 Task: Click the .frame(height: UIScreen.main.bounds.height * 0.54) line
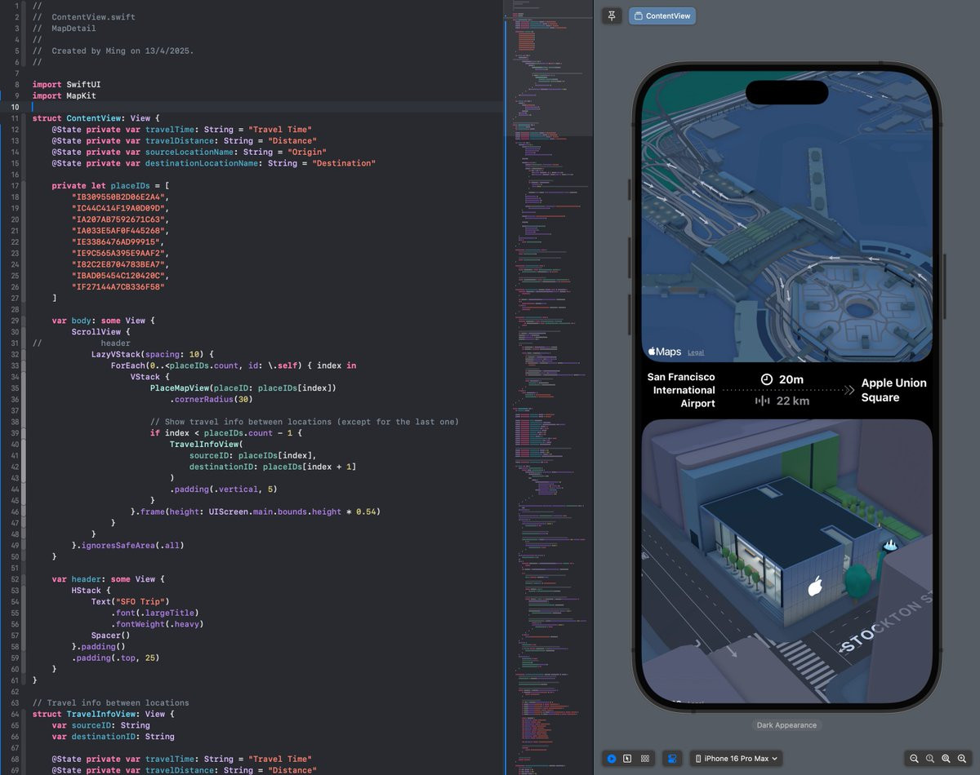coord(256,511)
